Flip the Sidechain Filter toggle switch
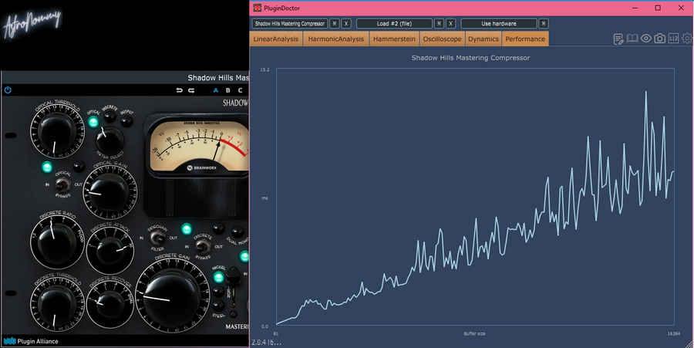 click(157, 238)
